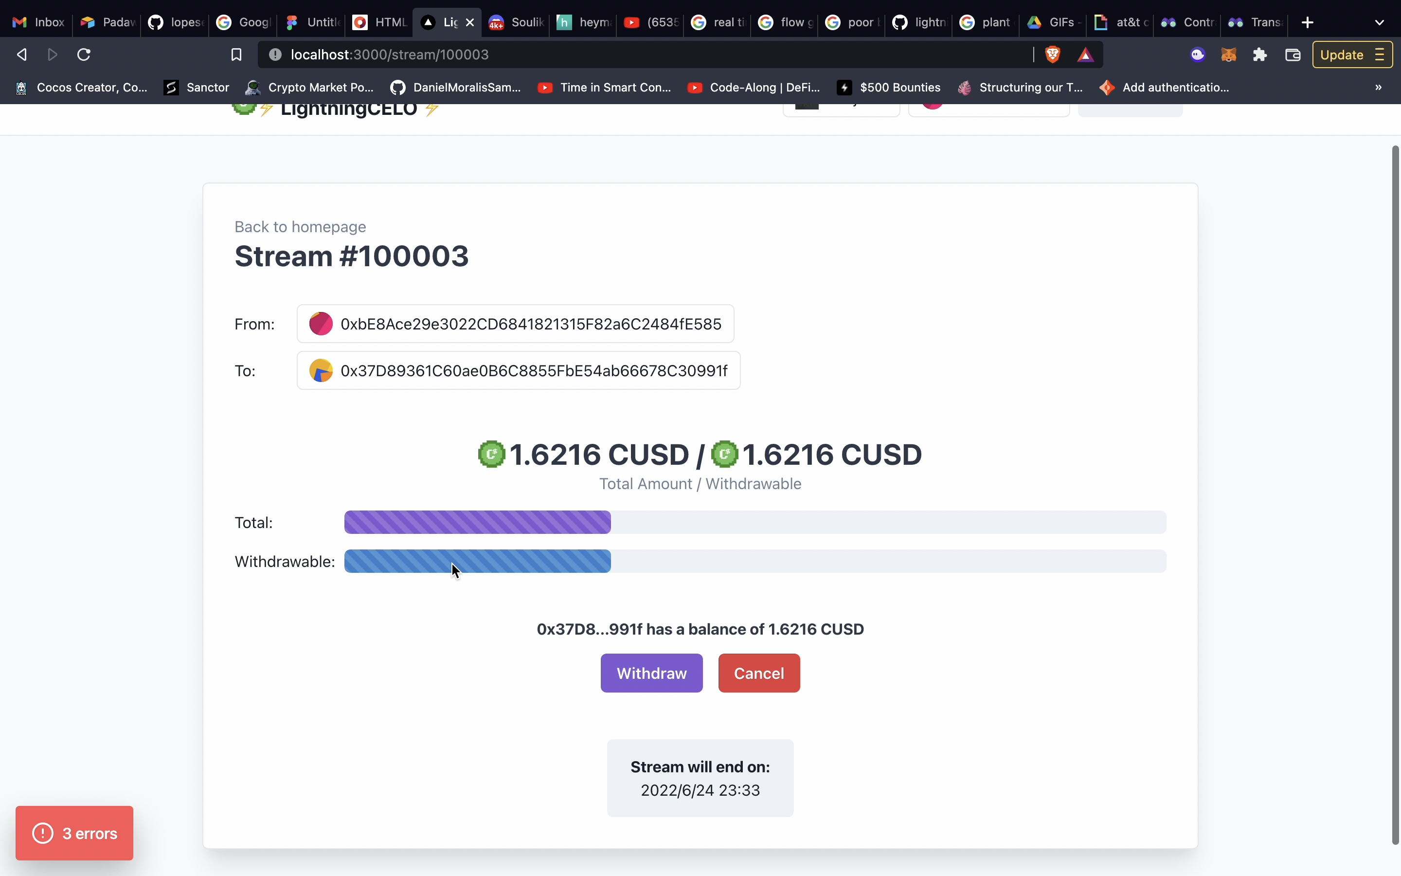Click the sender address avatar icon
The width and height of the screenshot is (1401, 876).
click(321, 324)
